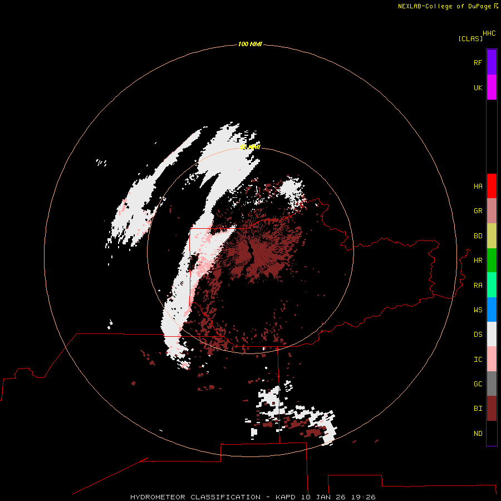This screenshot has height=501, width=501.
Task: Click the [CLAS] unit label
Action: coord(470,38)
